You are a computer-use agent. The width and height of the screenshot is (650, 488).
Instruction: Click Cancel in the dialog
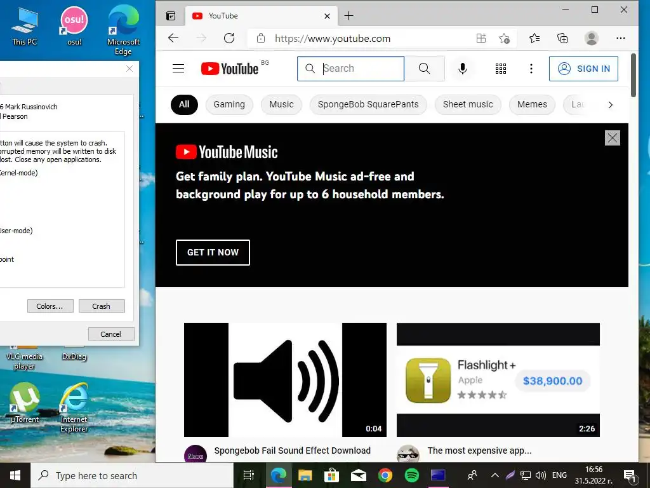tap(111, 334)
